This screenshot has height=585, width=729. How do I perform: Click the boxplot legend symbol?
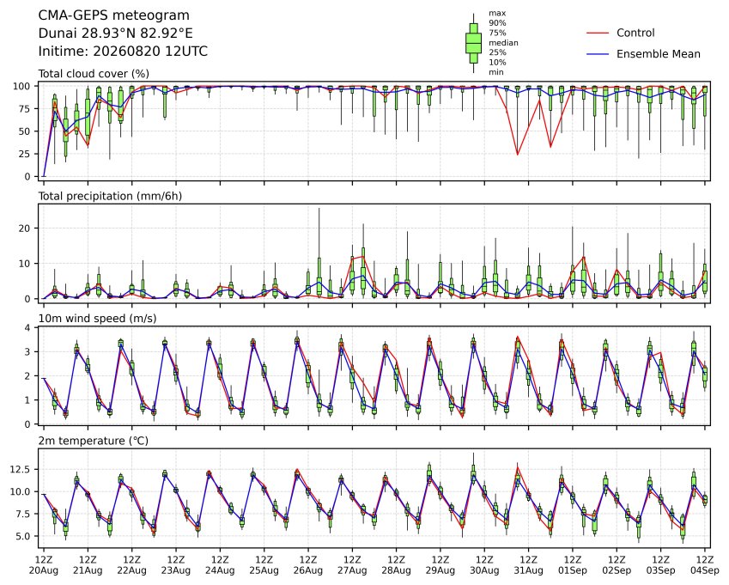click(x=473, y=43)
